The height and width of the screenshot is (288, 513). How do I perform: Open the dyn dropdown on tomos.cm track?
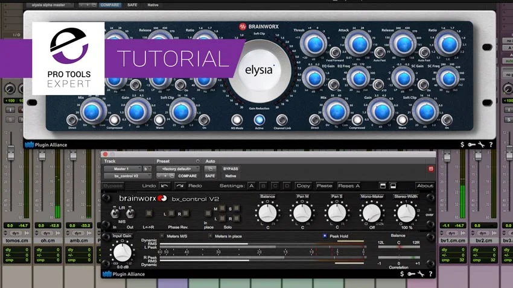click(x=16, y=233)
